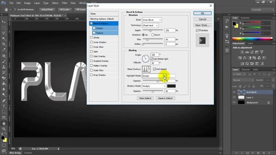
Task: Select the Elliptical Marquee tool
Action: pos(4,28)
